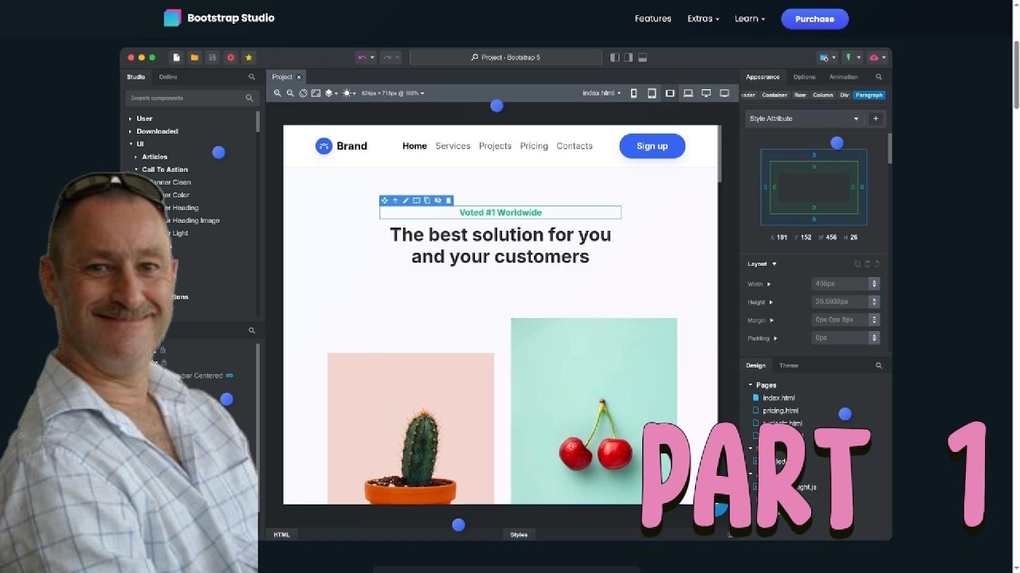Click the search icon beside Online tab
Screen dimensions: 1020x573
pos(252,77)
